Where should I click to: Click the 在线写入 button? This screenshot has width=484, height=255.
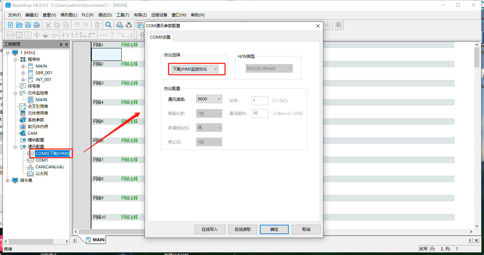pos(210,229)
